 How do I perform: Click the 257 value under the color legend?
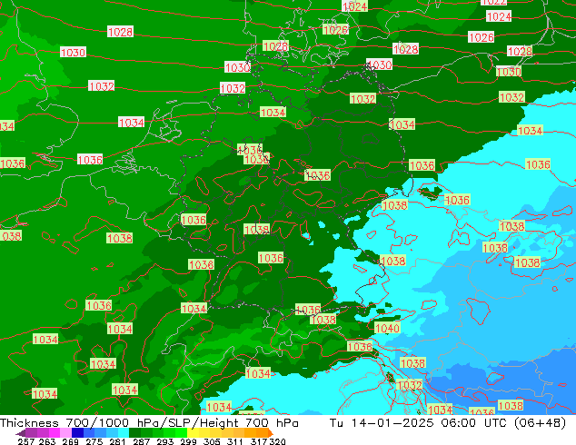(26, 441)
